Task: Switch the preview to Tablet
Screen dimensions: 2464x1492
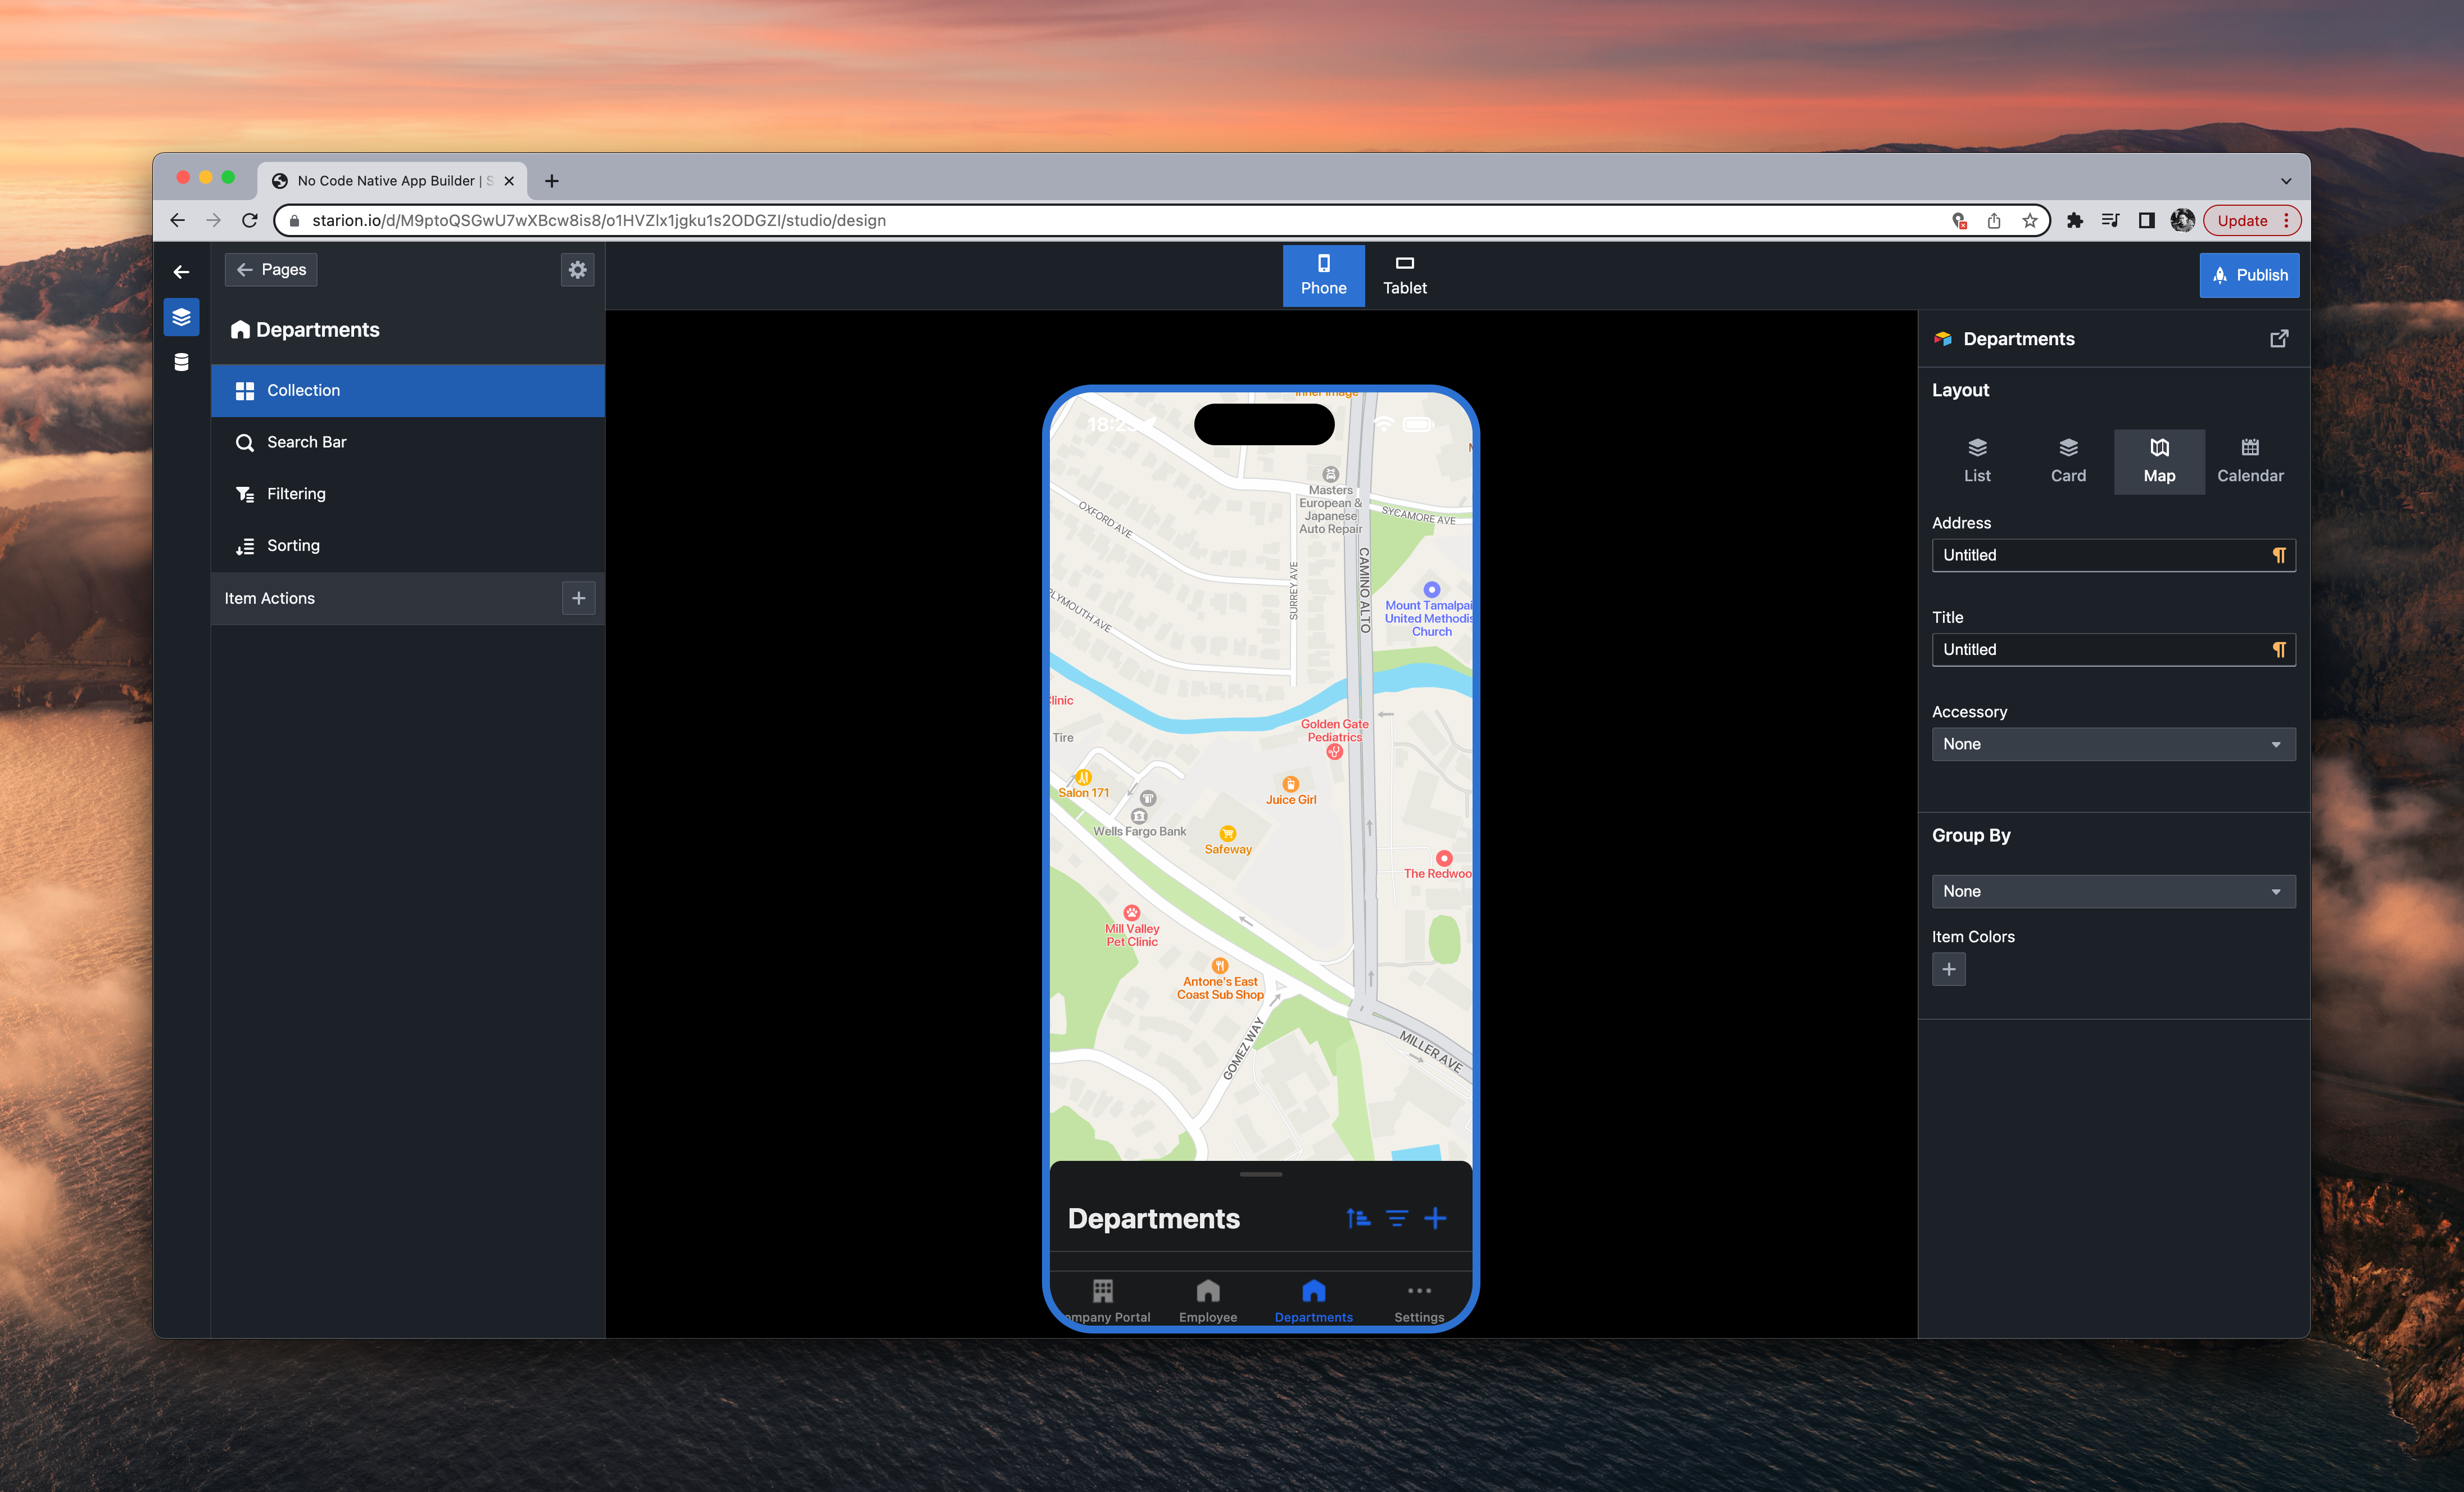Action: point(1404,275)
